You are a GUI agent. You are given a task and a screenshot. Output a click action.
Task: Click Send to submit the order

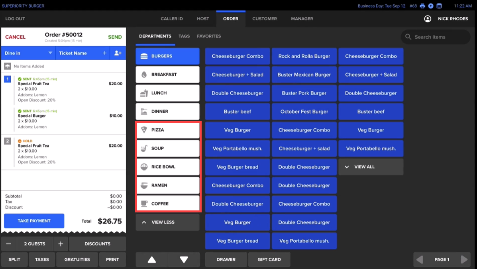click(115, 37)
